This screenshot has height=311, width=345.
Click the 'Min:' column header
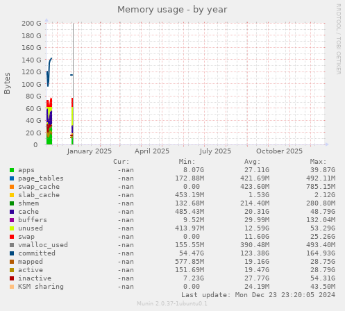click(187, 162)
